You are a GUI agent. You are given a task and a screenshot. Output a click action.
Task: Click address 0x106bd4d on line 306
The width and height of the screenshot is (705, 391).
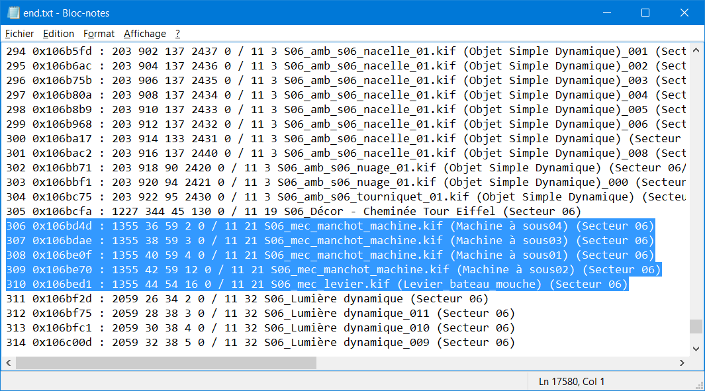[x=62, y=226]
